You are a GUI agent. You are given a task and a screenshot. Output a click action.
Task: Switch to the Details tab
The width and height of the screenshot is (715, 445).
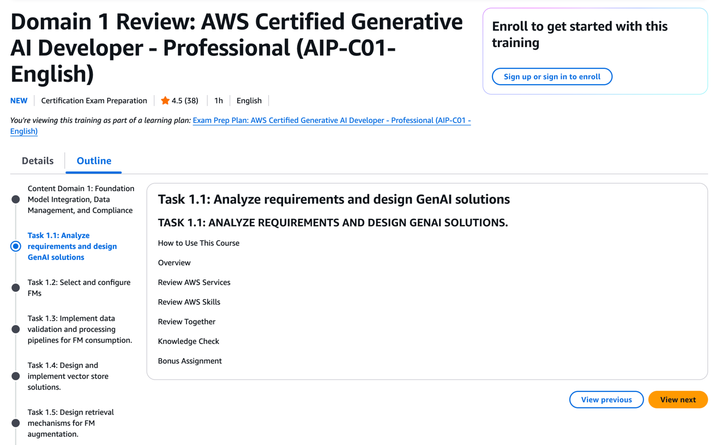click(x=37, y=161)
